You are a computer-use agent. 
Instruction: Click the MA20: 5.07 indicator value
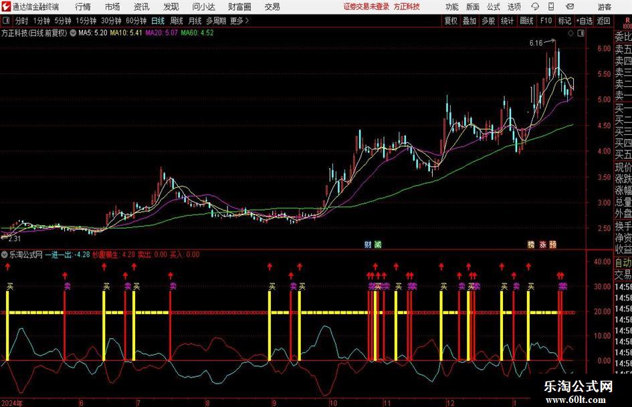point(161,33)
